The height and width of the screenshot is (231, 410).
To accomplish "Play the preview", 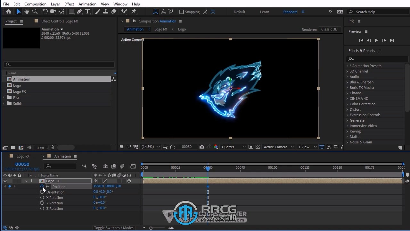I will point(376,40).
